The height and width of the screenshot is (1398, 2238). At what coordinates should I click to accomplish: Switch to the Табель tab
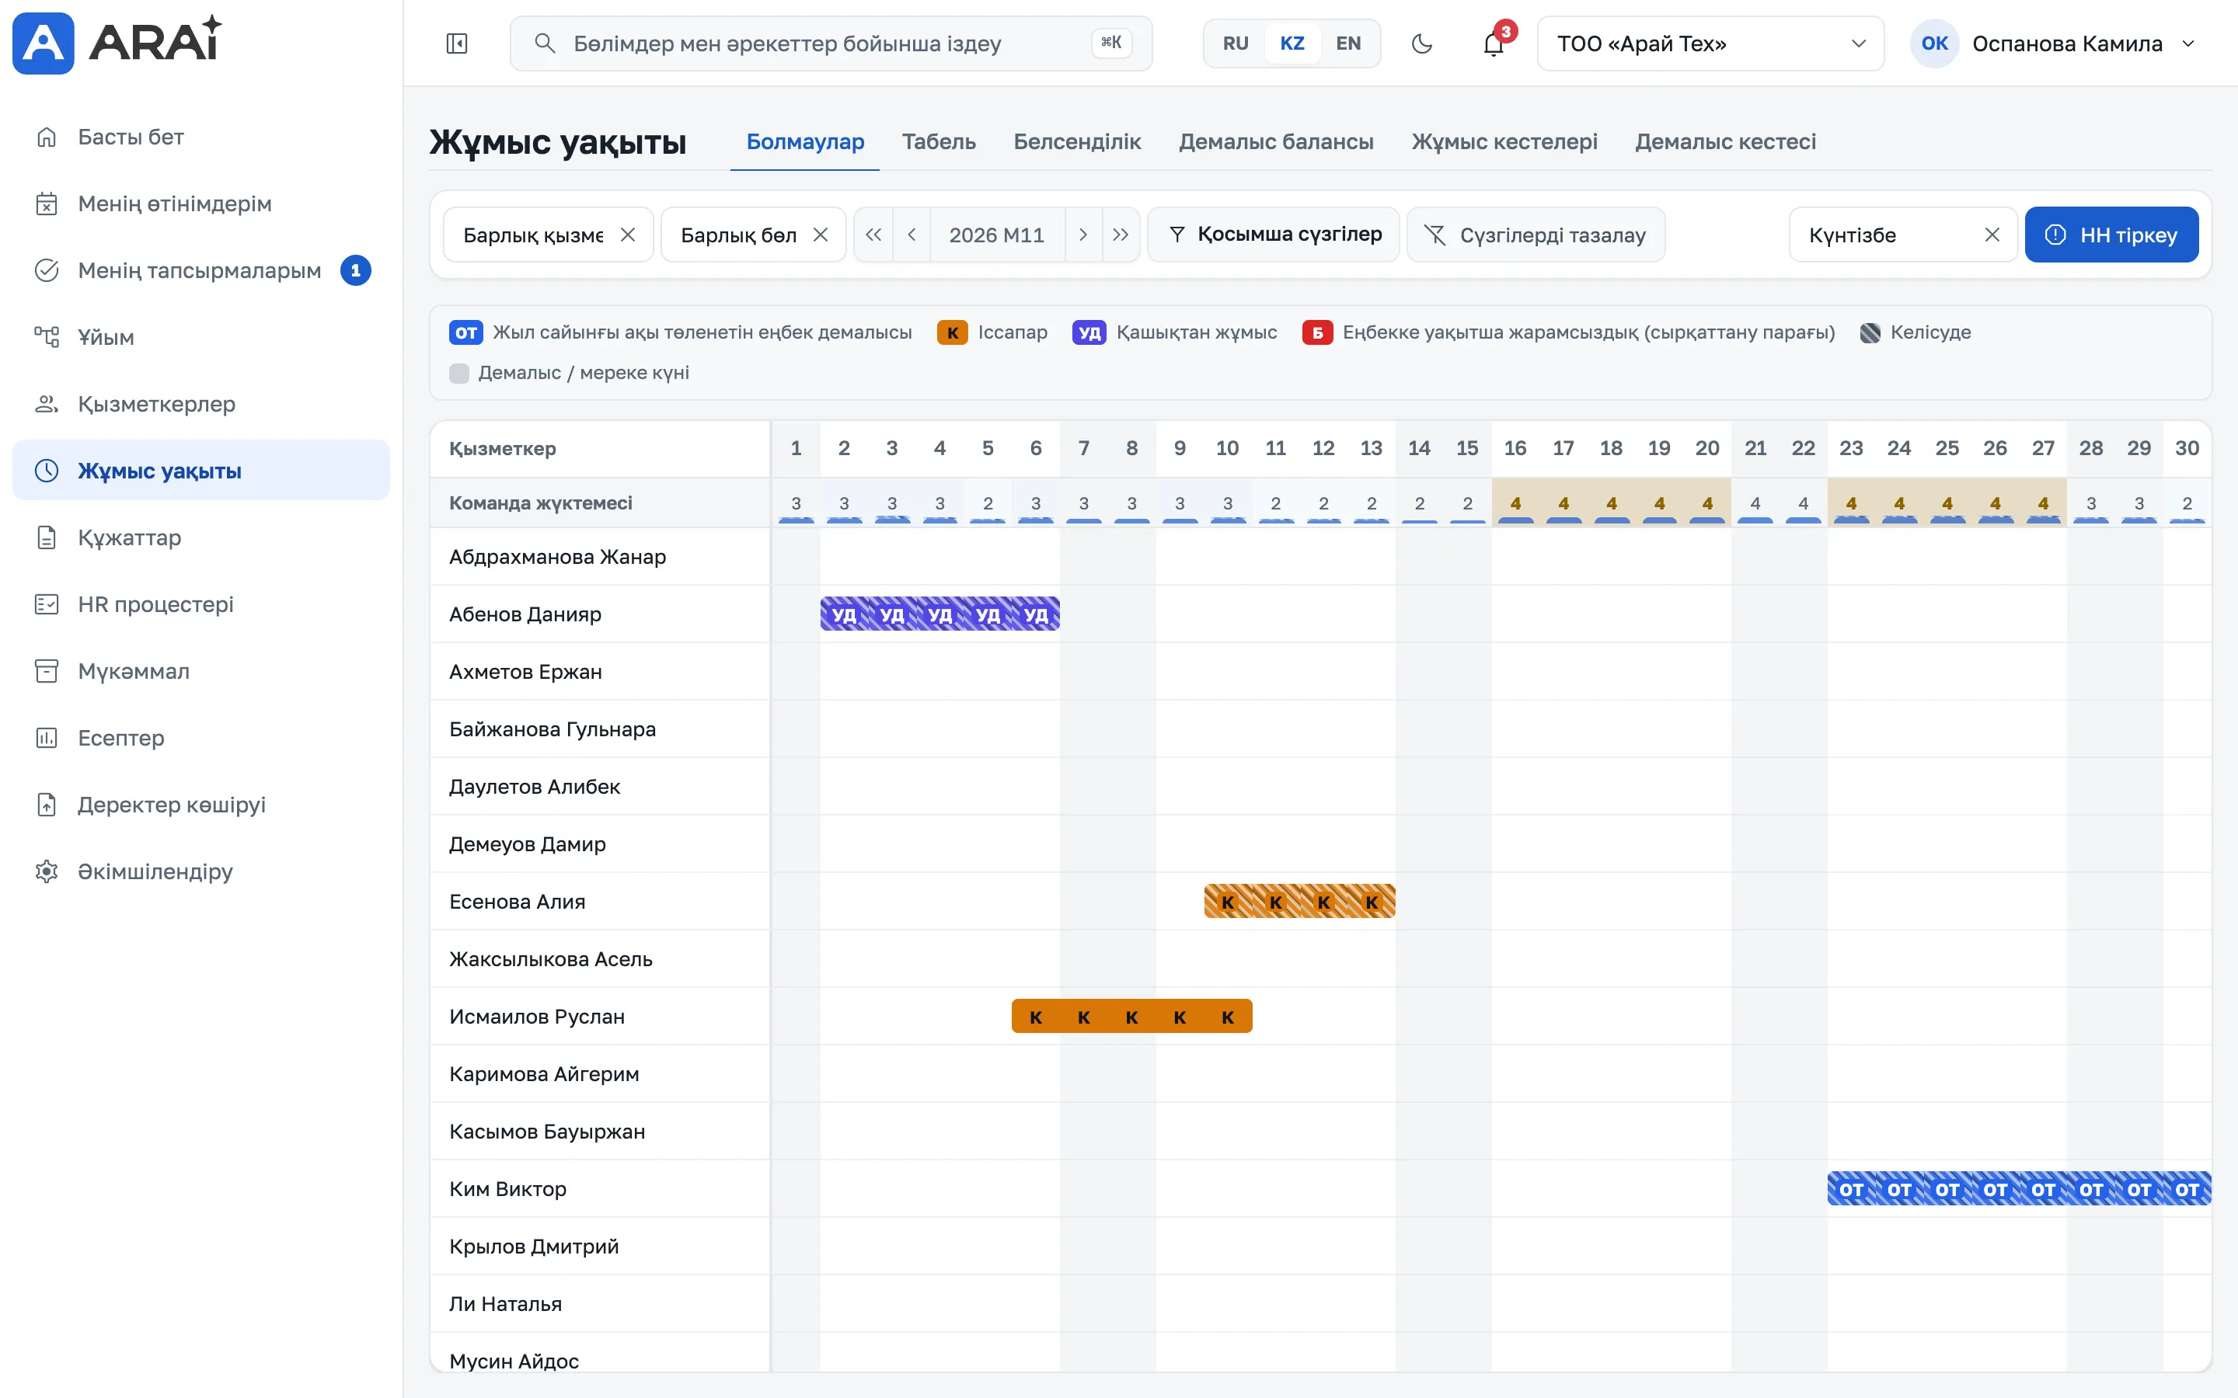(939, 141)
